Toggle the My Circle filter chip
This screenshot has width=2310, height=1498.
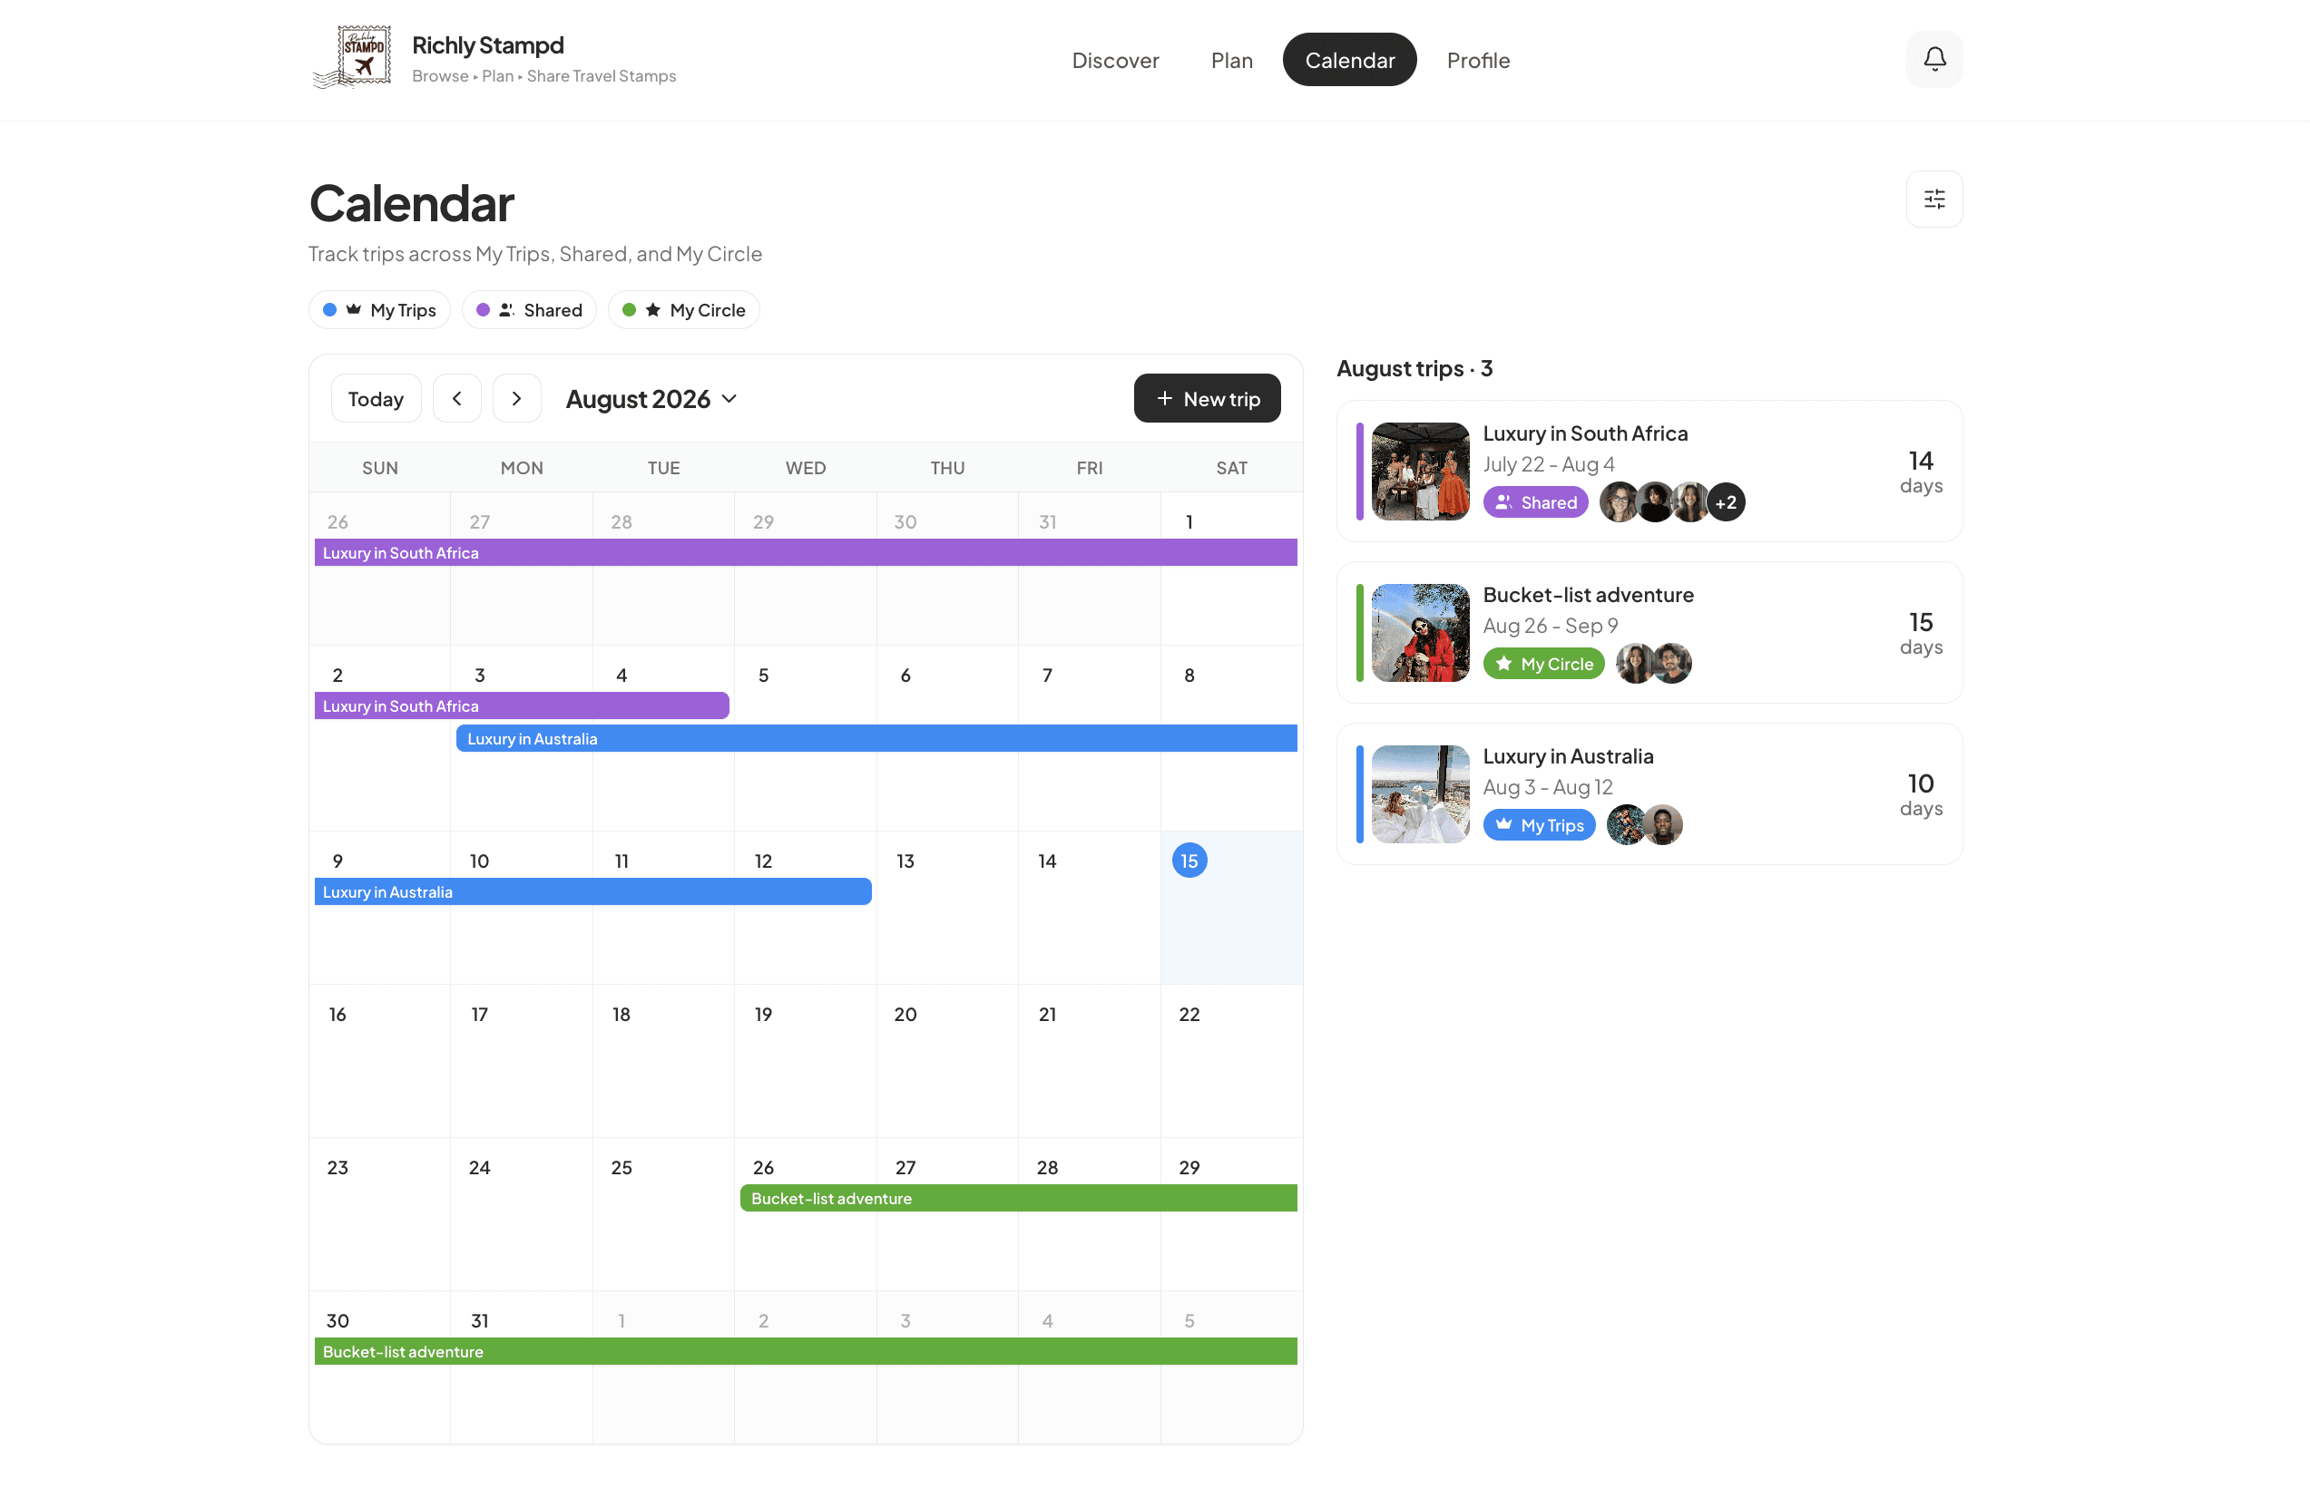pyautogui.click(x=683, y=310)
